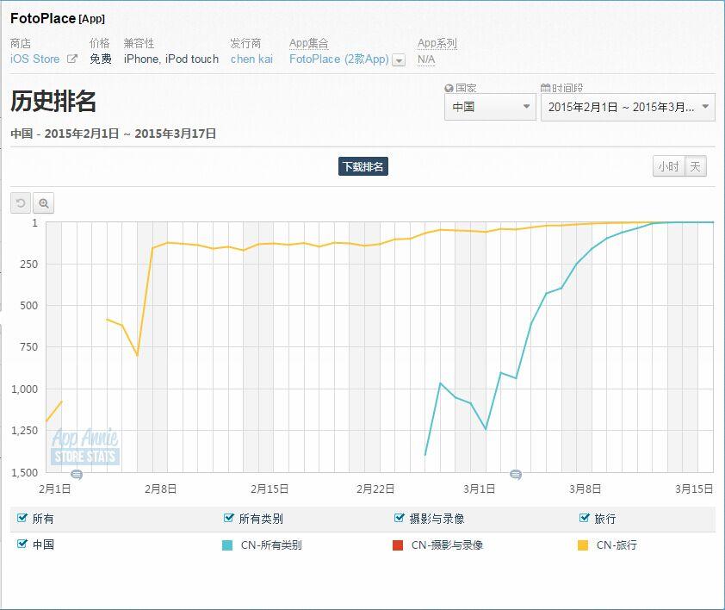Click the magnifier zoom icon
This screenshot has width=725, height=610.
43,203
